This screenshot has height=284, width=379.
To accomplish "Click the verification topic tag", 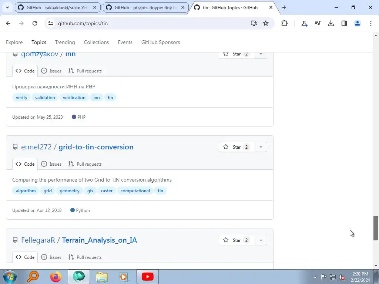I will (x=74, y=98).
